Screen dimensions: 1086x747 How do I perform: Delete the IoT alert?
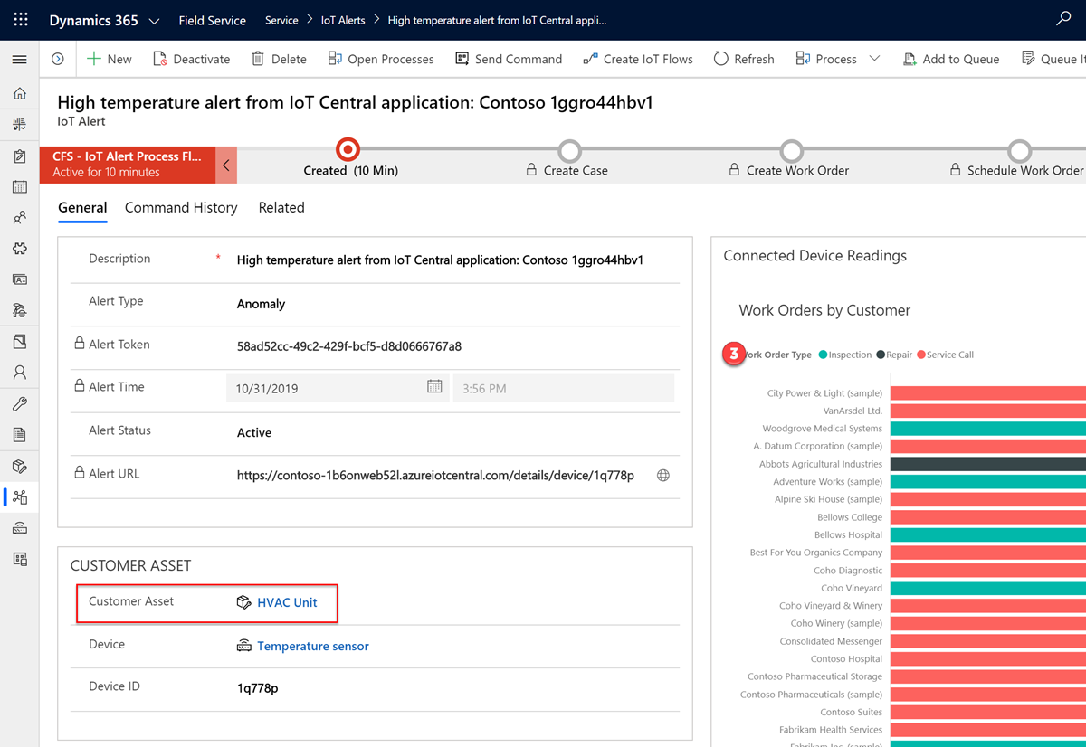(279, 59)
